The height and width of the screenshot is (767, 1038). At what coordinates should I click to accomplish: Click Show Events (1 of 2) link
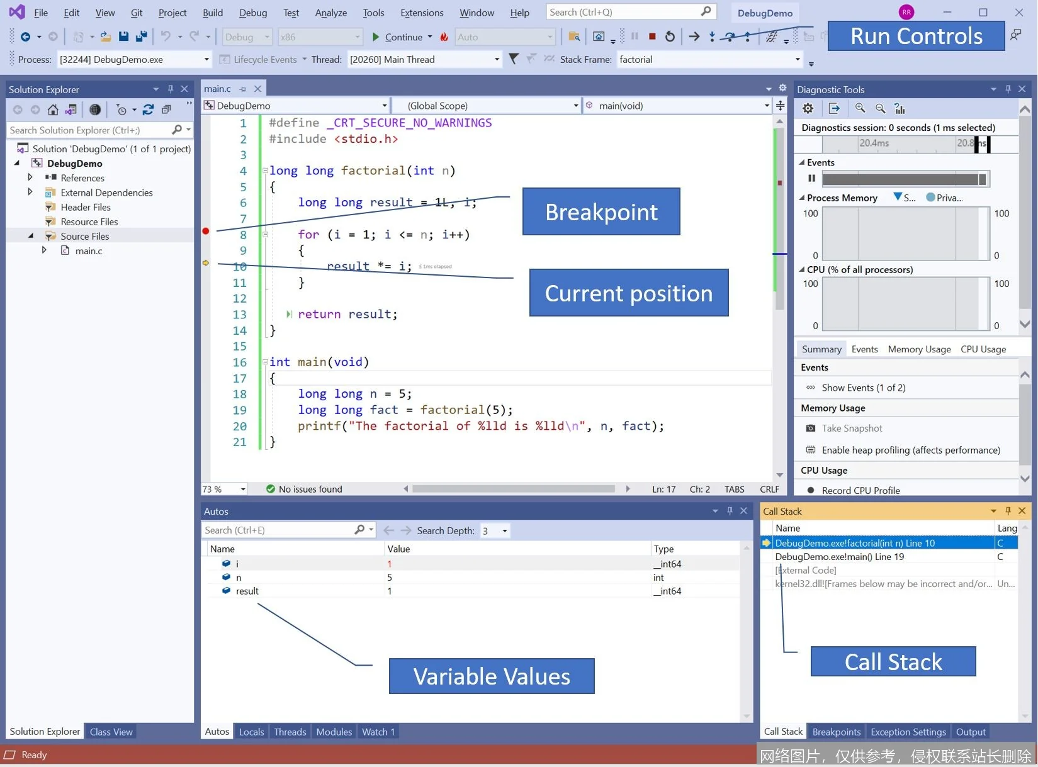click(863, 388)
